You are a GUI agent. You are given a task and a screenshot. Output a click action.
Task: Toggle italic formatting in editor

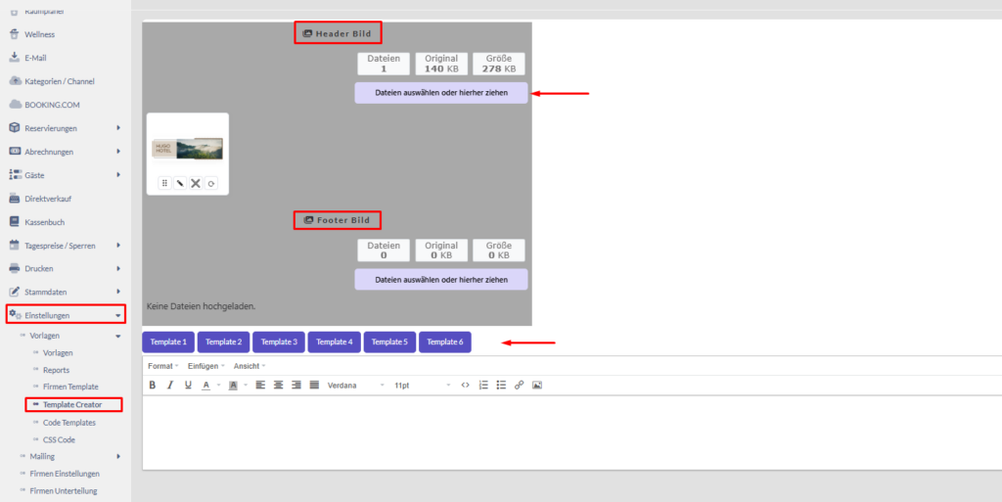170,386
